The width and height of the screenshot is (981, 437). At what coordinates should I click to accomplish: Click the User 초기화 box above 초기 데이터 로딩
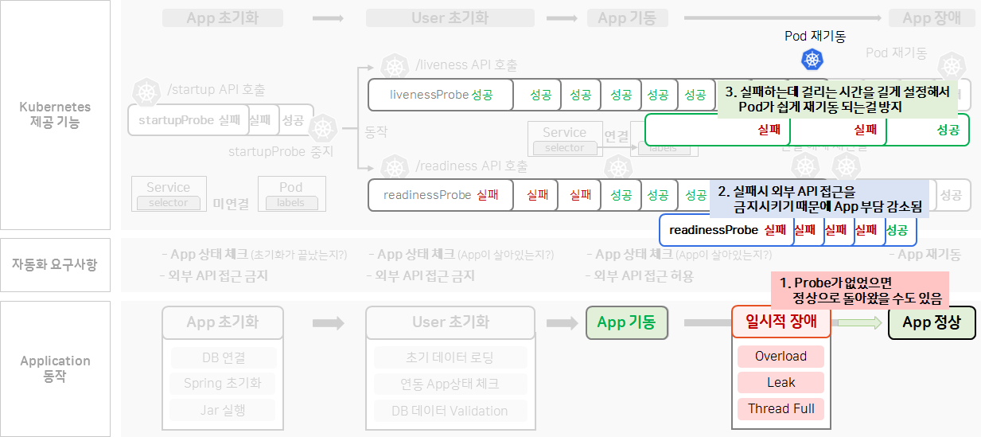pyautogui.click(x=450, y=322)
